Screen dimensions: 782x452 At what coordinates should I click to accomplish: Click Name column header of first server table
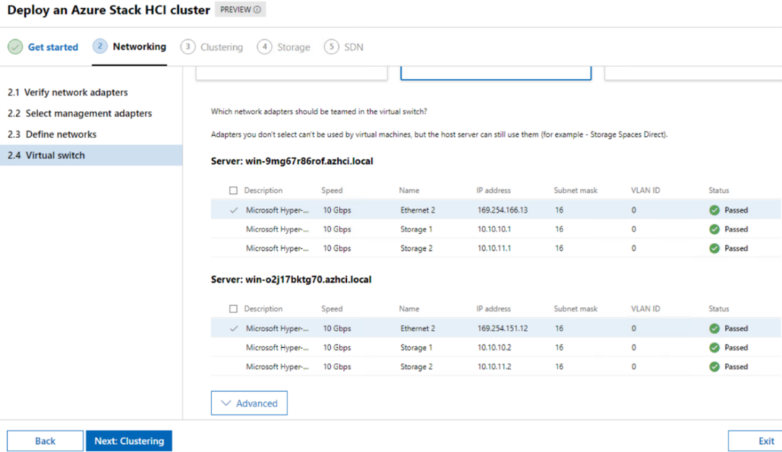(x=409, y=190)
